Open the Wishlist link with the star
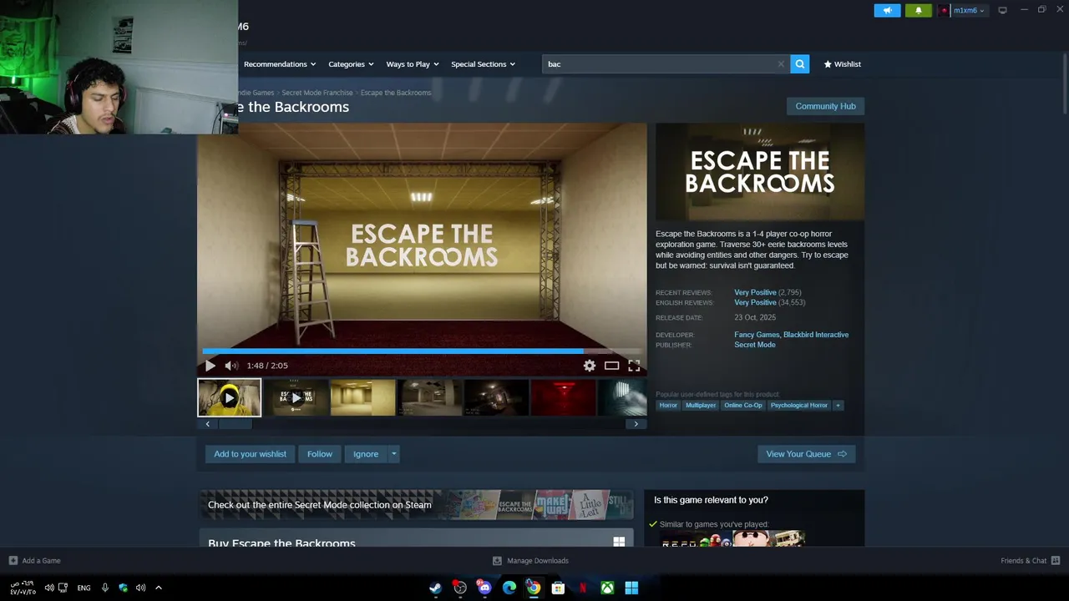 [x=842, y=64]
